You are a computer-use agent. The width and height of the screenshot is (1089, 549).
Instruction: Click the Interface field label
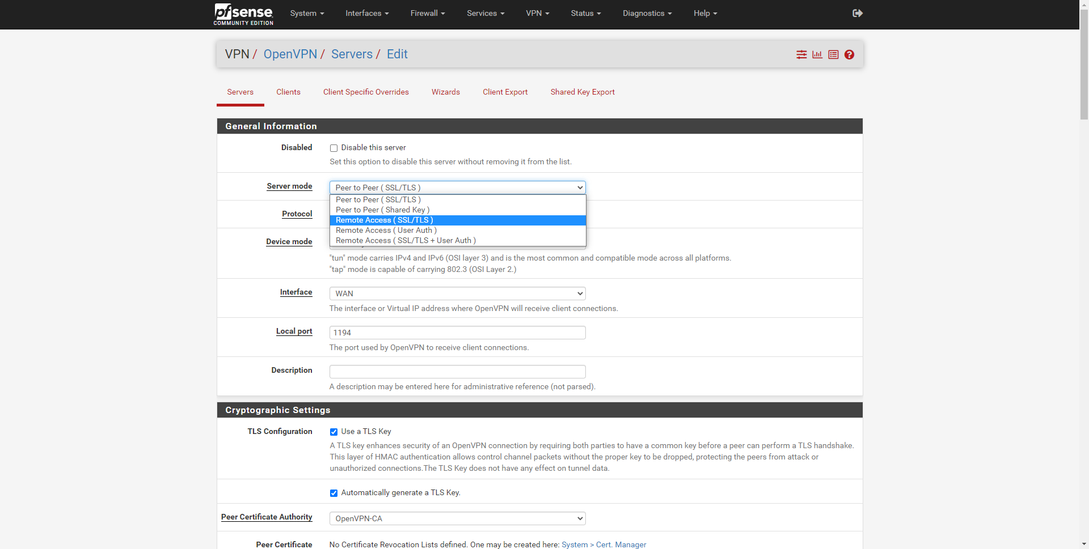pyautogui.click(x=296, y=292)
